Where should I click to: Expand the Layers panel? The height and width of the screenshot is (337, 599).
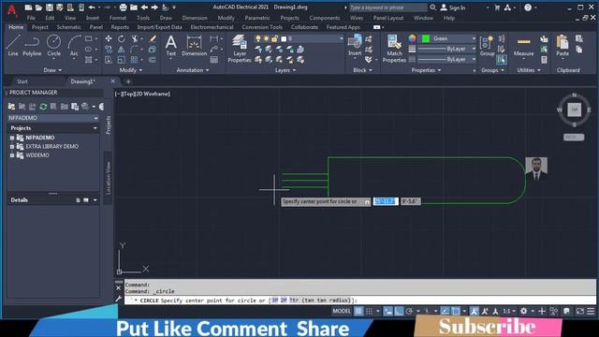285,70
